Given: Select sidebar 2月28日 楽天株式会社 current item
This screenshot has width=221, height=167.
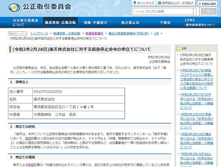Looking at the screenshot, I should (x=197, y=59).
